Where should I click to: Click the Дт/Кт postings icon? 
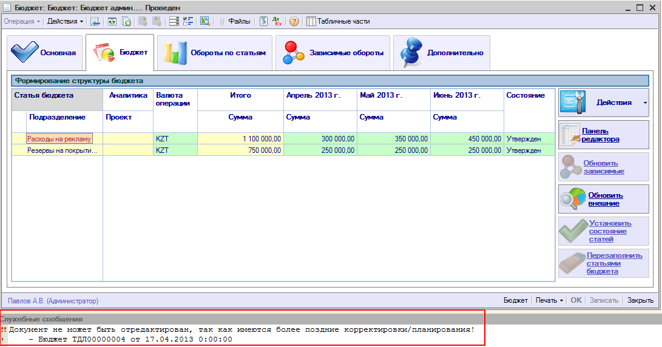tap(278, 21)
